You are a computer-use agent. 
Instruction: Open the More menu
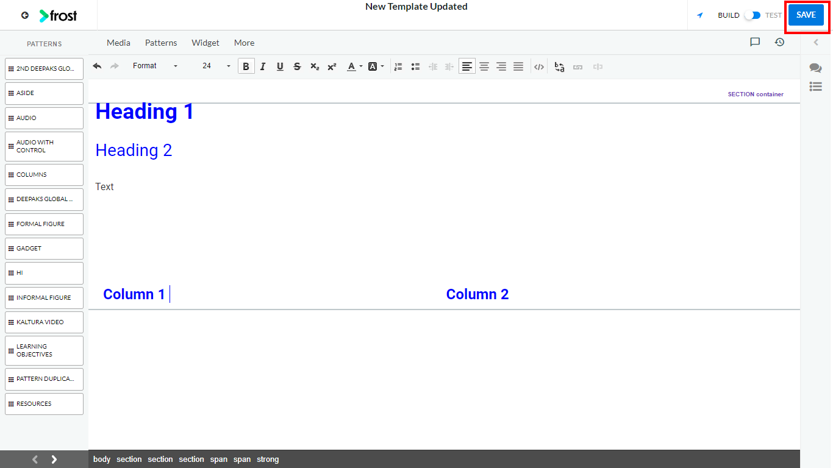pos(244,43)
